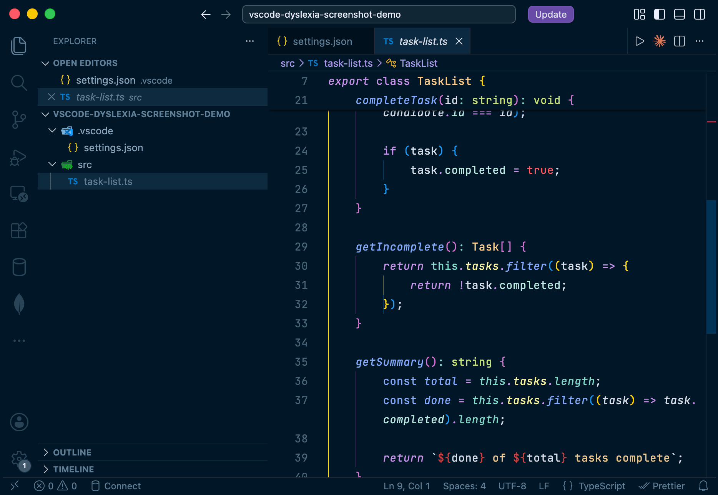The width and height of the screenshot is (718, 495).
Task: Close the task-list.ts tab
Action: (459, 41)
